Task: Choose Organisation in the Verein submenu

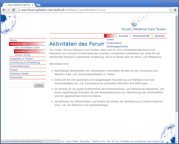Action: [114, 43]
